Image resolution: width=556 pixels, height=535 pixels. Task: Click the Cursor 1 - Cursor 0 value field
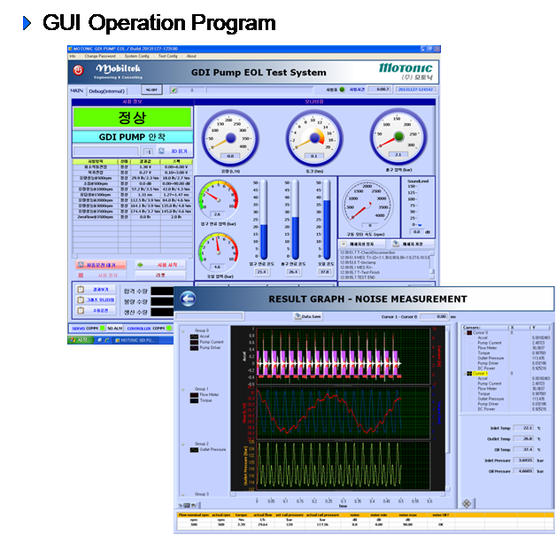434,316
